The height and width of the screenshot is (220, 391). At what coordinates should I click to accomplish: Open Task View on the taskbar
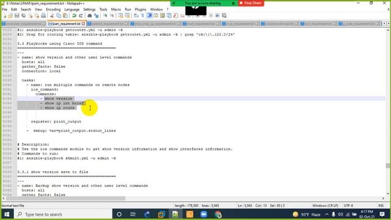pyautogui.click(x=133, y=215)
